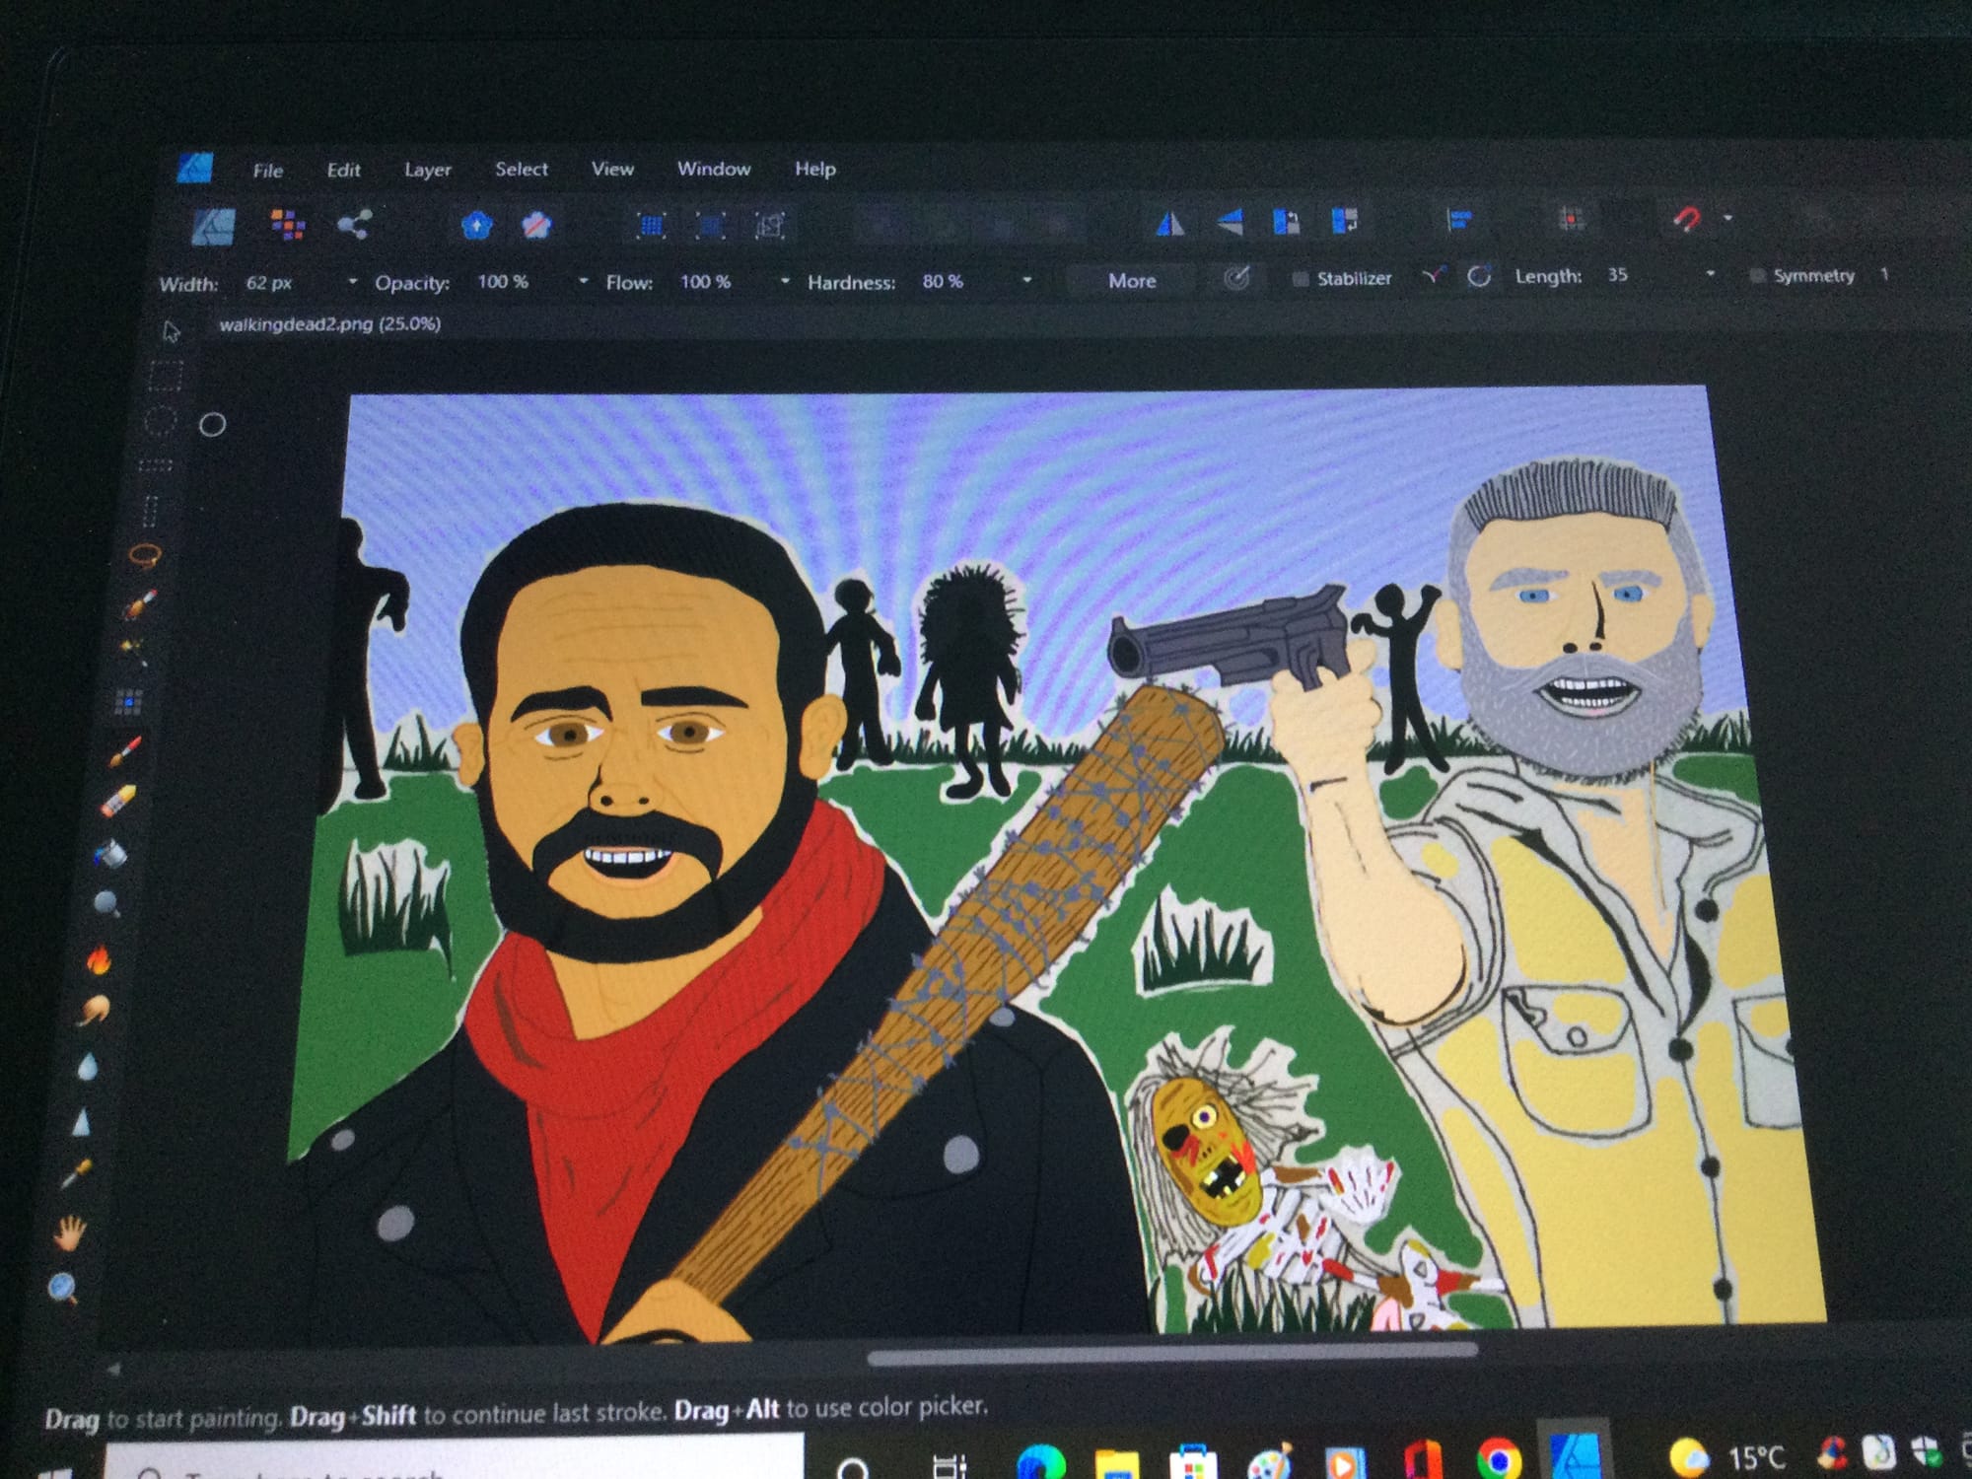Toggle the pressure-controls-size icon next to More
Screen dimensions: 1972x1479
pos(1236,279)
